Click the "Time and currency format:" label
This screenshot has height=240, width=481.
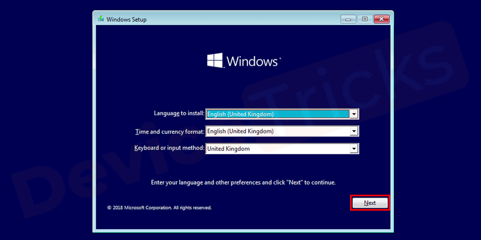pos(169,132)
